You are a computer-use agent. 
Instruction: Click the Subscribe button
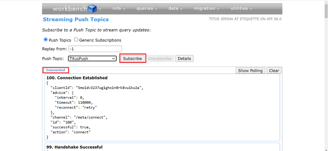click(132, 58)
